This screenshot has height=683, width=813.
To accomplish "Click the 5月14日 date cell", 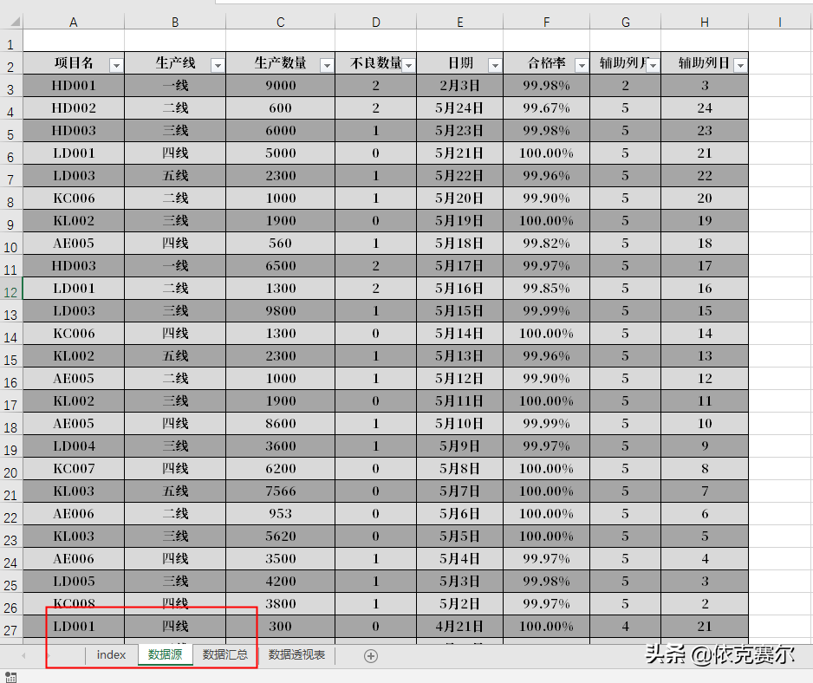I will coord(460,334).
